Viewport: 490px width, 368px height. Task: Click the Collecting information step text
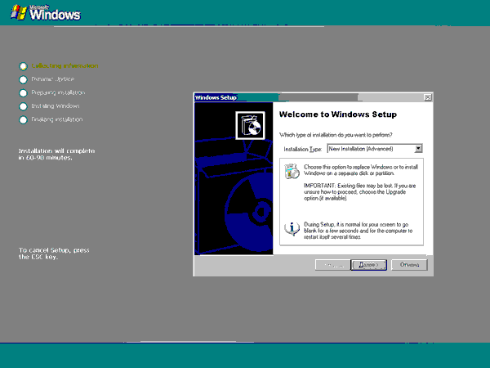pyautogui.click(x=65, y=65)
